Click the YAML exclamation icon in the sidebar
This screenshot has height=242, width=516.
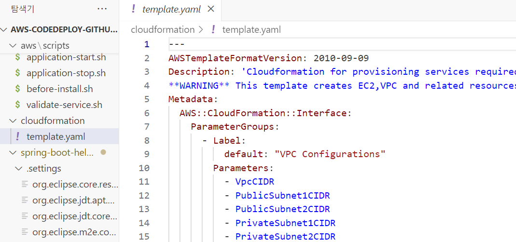[x=18, y=136]
